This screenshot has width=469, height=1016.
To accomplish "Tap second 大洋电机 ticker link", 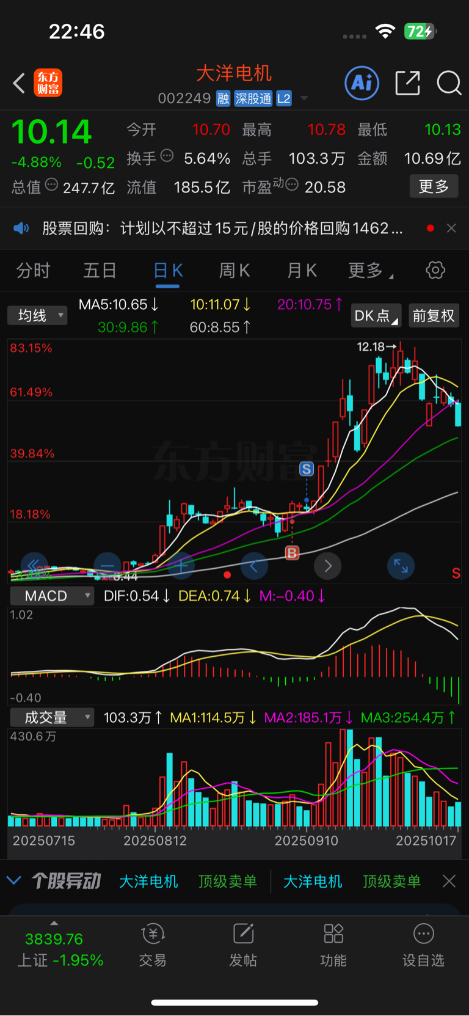I will click(313, 881).
